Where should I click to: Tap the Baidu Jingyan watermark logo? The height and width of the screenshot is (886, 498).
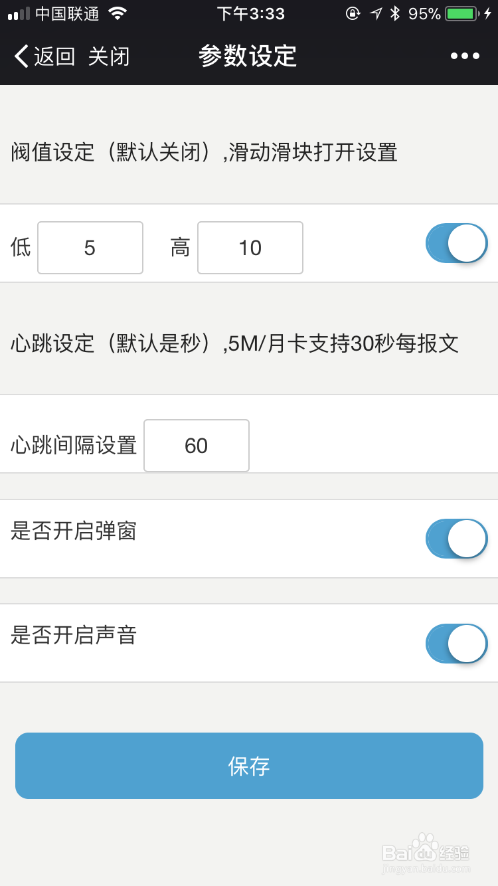coord(426,851)
